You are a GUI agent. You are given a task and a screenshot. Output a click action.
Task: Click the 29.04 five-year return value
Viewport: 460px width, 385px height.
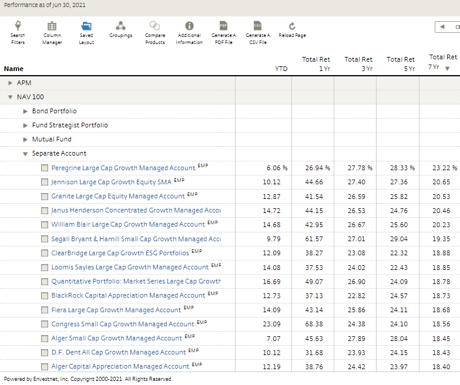[399, 239]
